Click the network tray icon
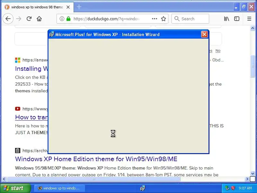Image resolution: width=257 pixels, height=193 pixels. click(x=227, y=188)
